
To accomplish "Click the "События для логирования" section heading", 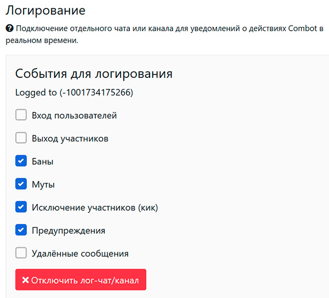I will pyautogui.click(x=94, y=74).
